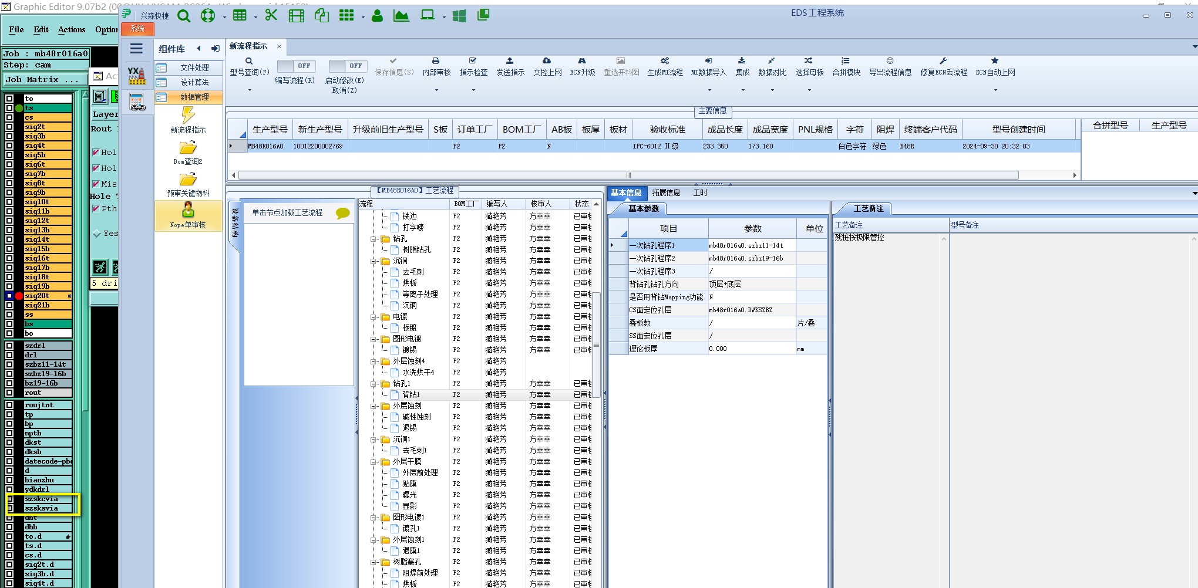This screenshot has width=1198, height=588.
Task: Switch to the 工时 tab
Action: click(x=700, y=192)
